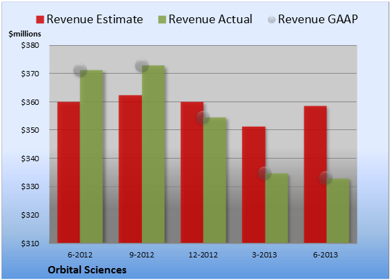Image resolution: width=390 pixels, height=280 pixels.
Task: Click the $310 axis value
Action: pos(30,244)
